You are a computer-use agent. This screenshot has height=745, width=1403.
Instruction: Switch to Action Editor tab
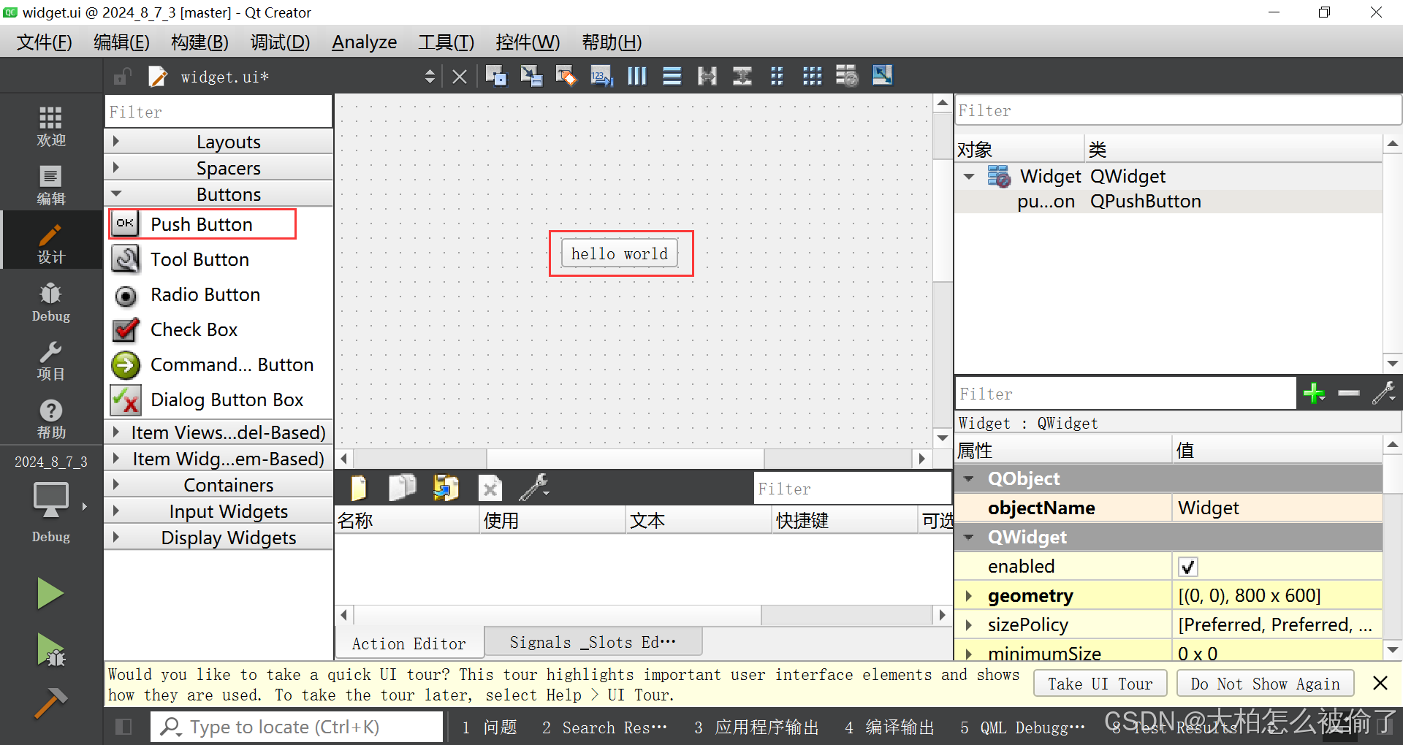click(408, 643)
